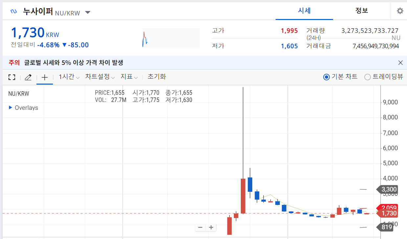This screenshot has height=239, width=407.
Task: Expand the Overlays section
Action: click(x=23, y=108)
